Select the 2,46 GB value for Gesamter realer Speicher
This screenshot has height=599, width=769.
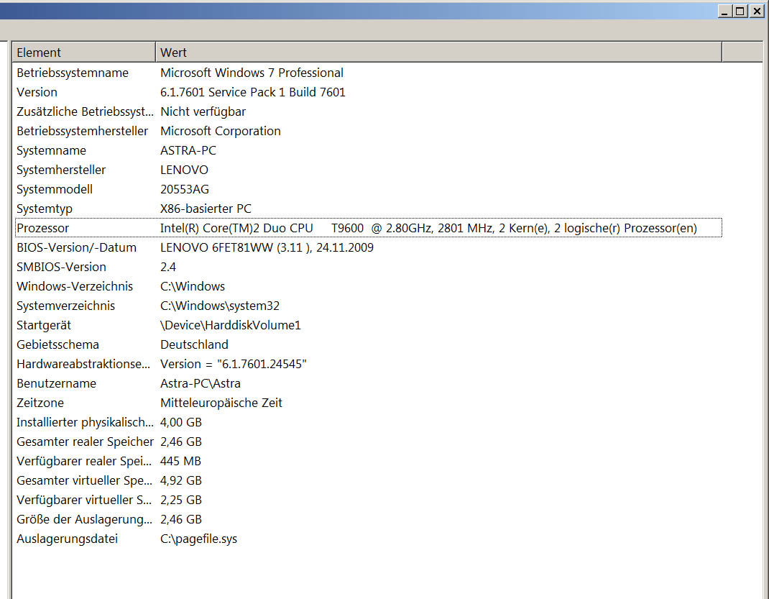coord(181,442)
